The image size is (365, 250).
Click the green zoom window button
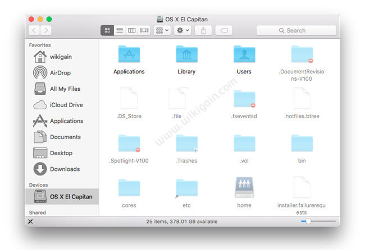pos(49,19)
